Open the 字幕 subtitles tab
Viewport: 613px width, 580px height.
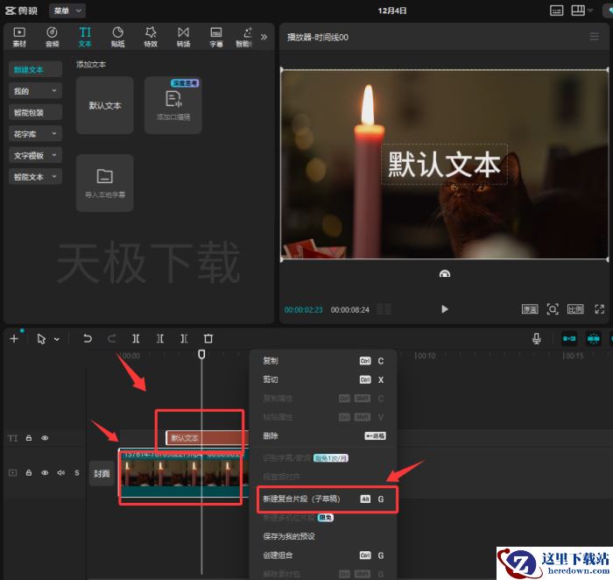(x=216, y=37)
